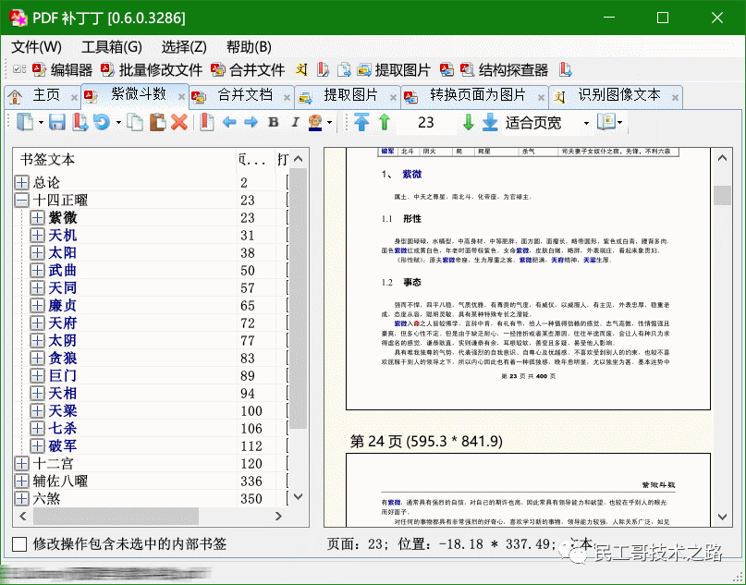Screen dimensions: 746x585
Task: Paste bookmark using clipboard icon
Action: coord(157,123)
